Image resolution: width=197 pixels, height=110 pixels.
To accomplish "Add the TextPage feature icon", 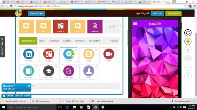I will tap(69, 71).
